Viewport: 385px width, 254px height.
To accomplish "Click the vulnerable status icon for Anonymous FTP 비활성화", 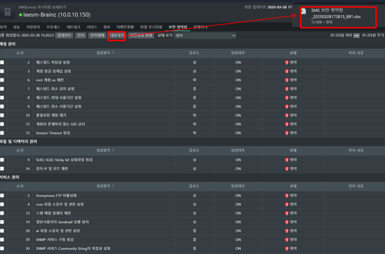I will 287,195.
